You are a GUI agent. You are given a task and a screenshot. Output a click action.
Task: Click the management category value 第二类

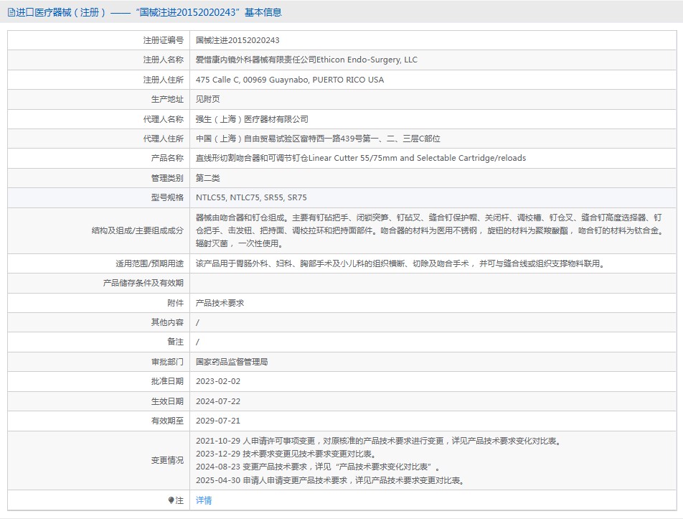click(208, 178)
